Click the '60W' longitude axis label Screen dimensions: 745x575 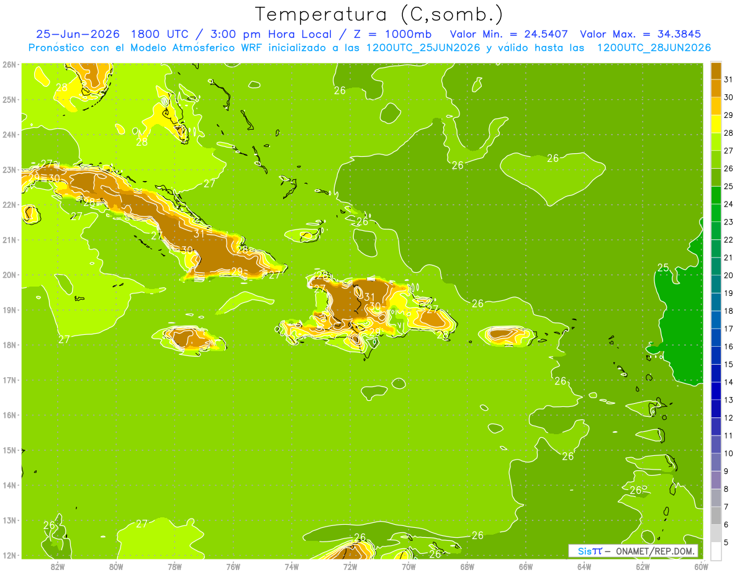click(x=702, y=566)
